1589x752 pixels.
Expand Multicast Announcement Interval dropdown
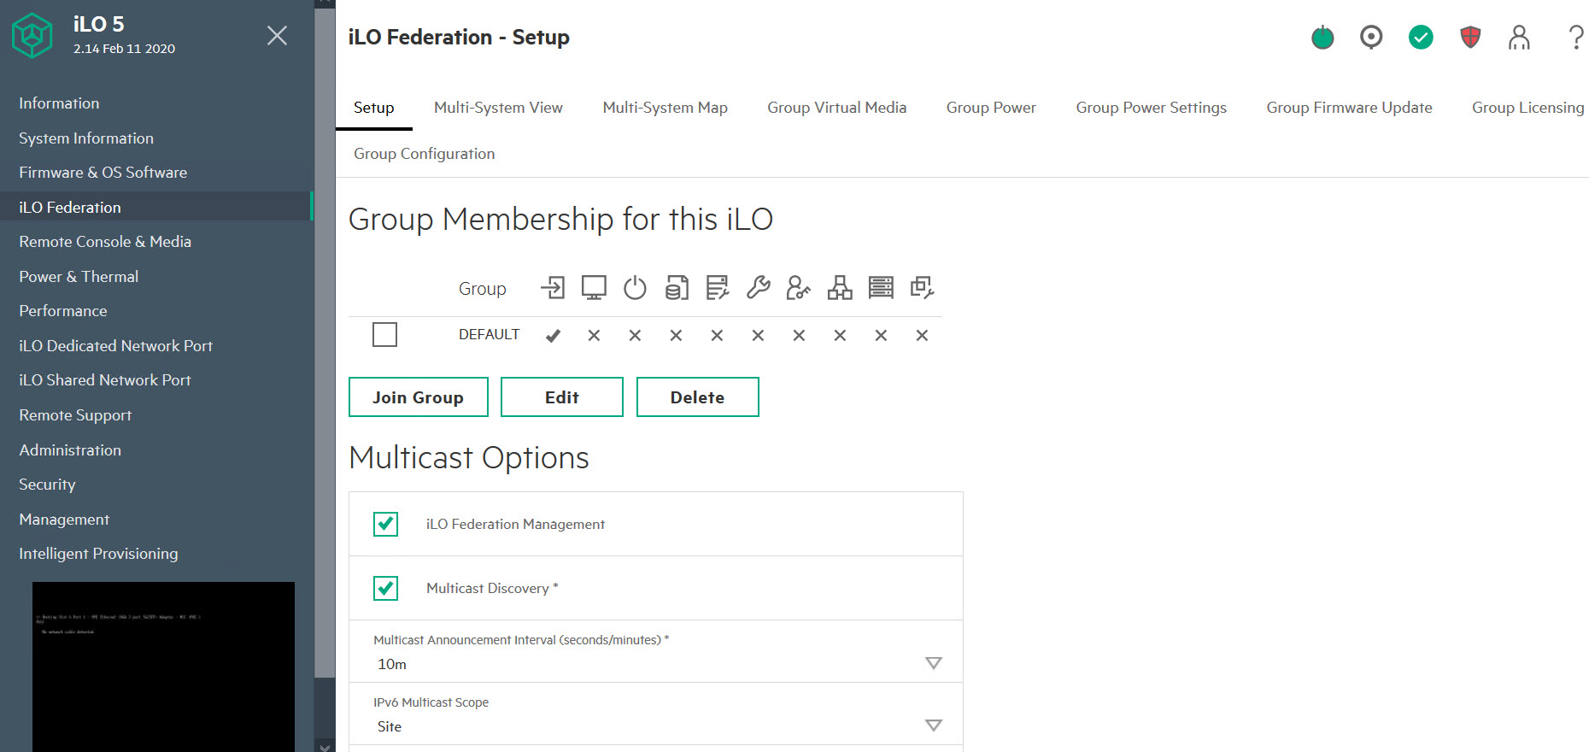pos(933,663)
